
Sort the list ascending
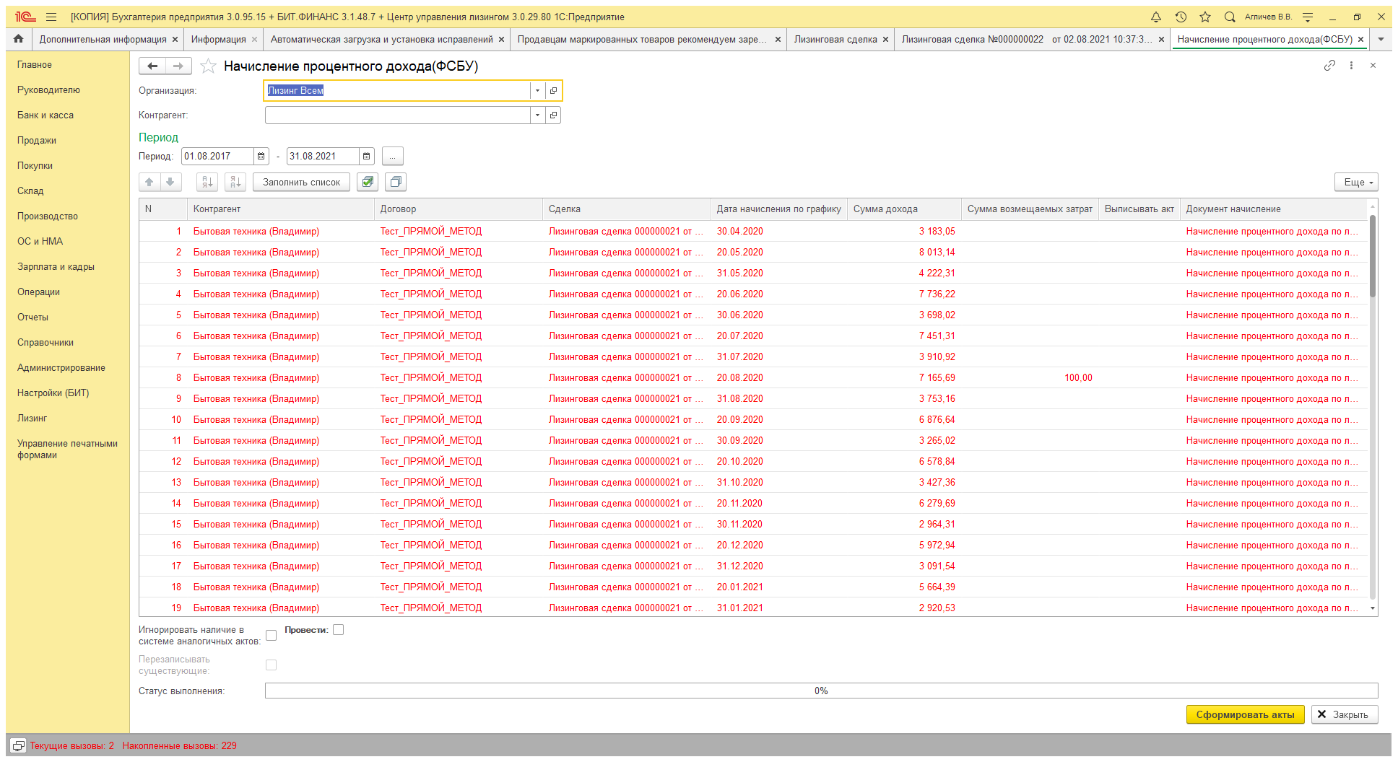[x=207, y=183]
